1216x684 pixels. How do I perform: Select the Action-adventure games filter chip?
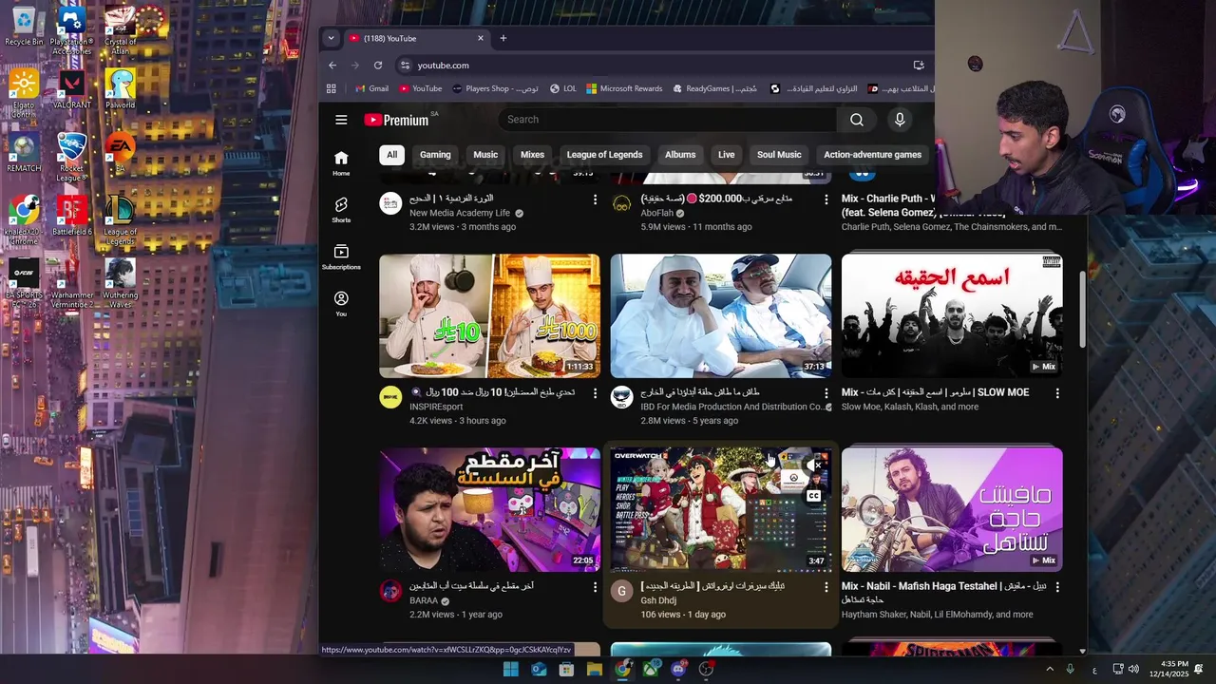point(872,155)
